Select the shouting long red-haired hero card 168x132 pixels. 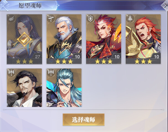(143, 39)
